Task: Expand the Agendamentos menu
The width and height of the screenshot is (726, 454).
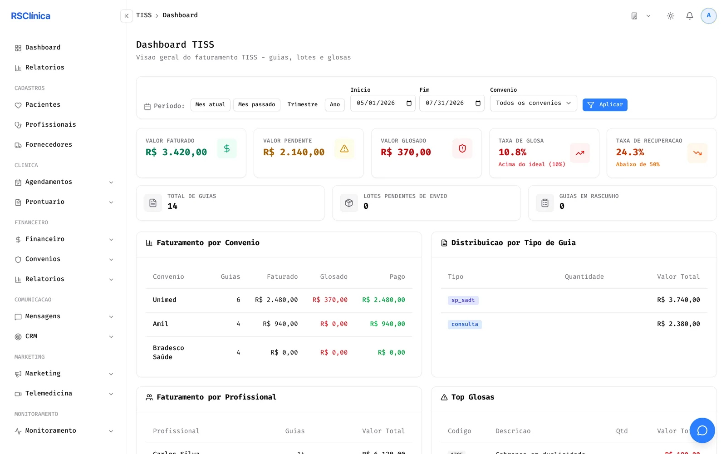Action: [64, 182]
